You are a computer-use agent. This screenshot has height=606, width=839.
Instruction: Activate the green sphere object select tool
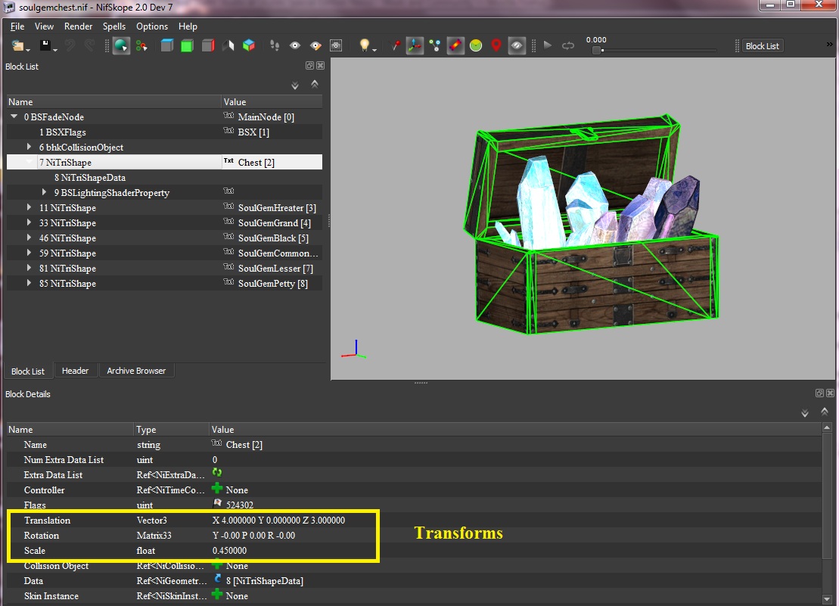tap(122, 46)
